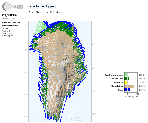Click the 'Files in area: 342' text

click(x=11, y=22)
